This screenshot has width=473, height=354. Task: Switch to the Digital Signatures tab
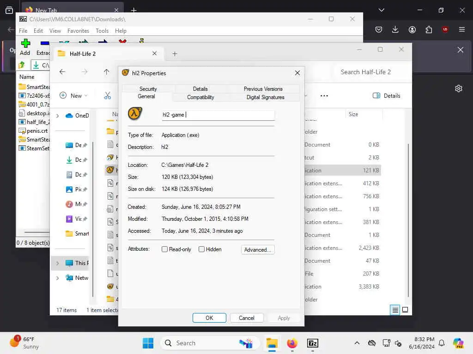[x=266, y=97]
